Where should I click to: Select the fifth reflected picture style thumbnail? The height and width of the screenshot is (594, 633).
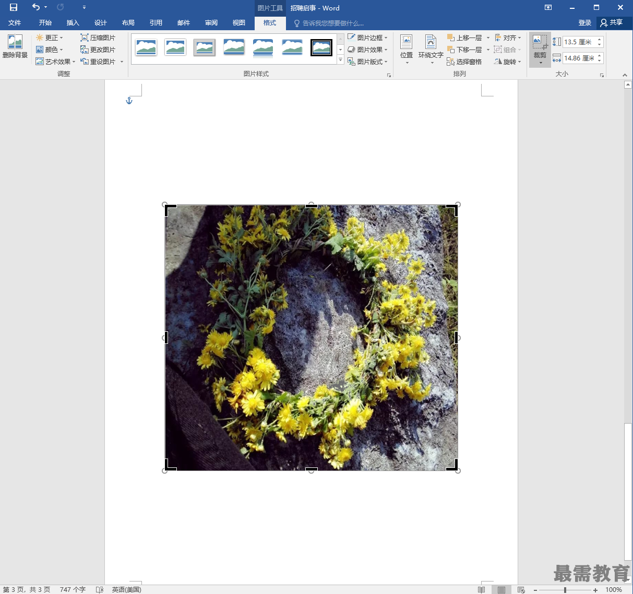263,47
